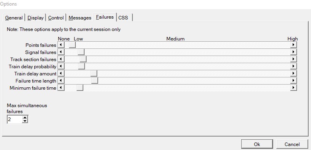This screenshot has height=150, width=311.
Task: Decrease Train delay amount with left arrow
Action: [61, 73]
